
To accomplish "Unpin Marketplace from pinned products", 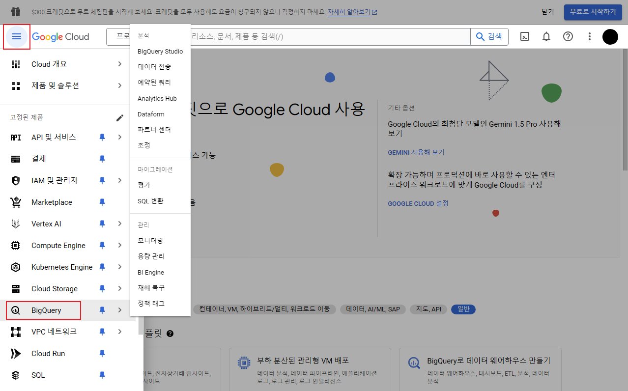I will point(102,202).
